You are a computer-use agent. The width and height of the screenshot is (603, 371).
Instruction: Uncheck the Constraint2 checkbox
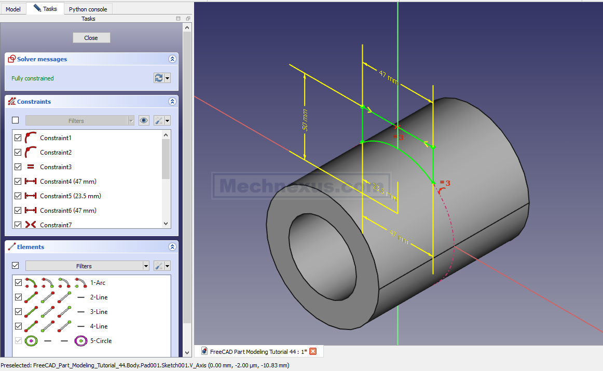tap(18, 153)
